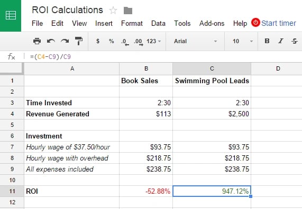Click the Swimming Pool Leads cell

212,81
